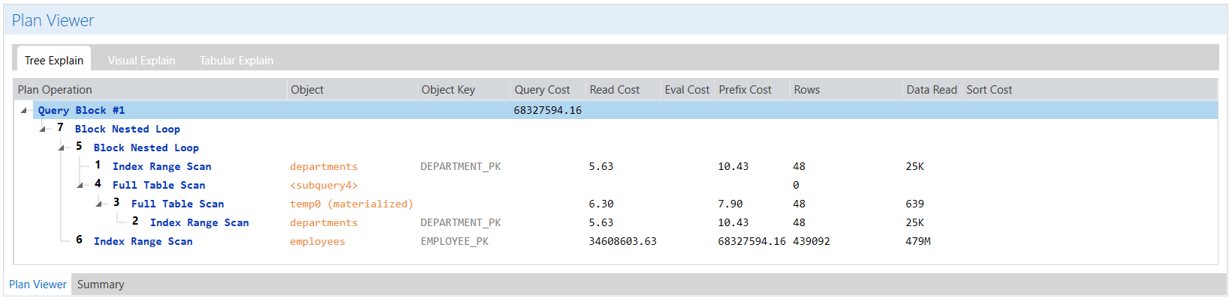Collapse the step 3 Full Table Scan
The width and height of the screenshot is (1232, 304).
coord(99,204)
